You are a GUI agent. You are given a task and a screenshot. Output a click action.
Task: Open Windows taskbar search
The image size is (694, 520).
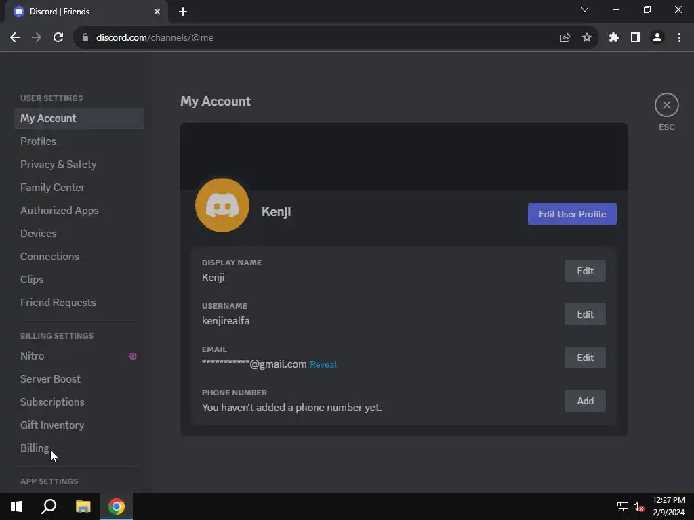point(49,506)
